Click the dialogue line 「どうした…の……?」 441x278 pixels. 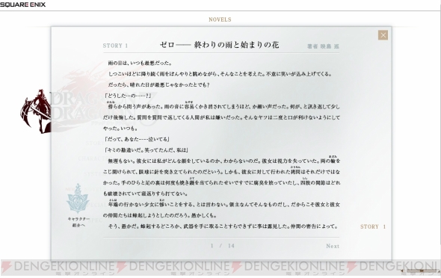tap(127, 96)
